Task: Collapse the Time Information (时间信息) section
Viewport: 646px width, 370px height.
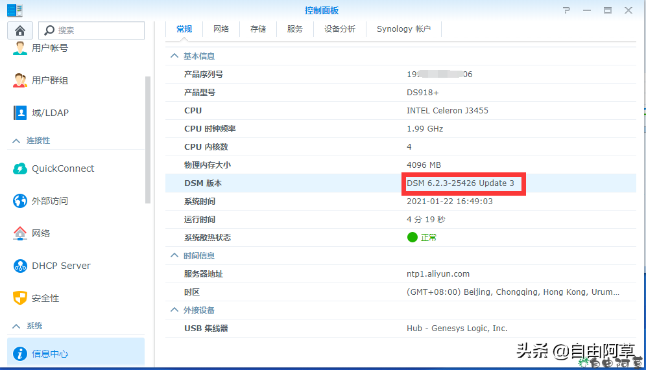Action: click(x=174, y=256)
